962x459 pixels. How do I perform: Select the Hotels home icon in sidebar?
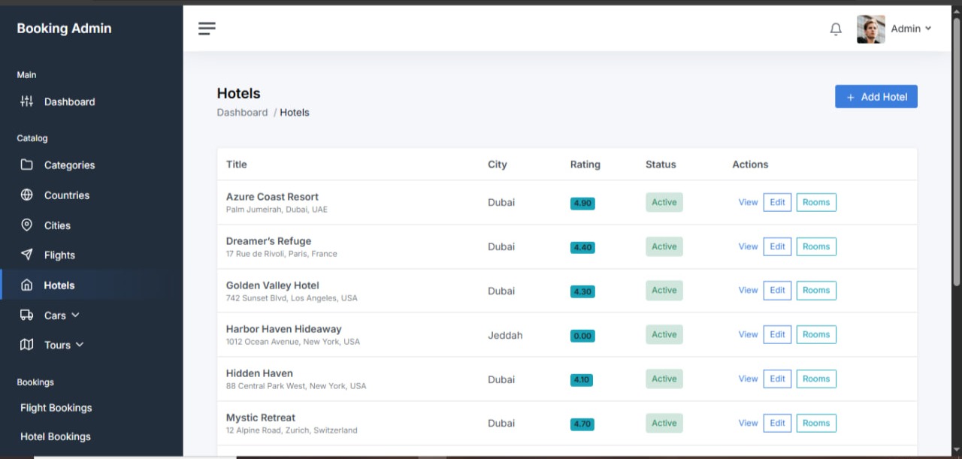click(x=26, y=285)
